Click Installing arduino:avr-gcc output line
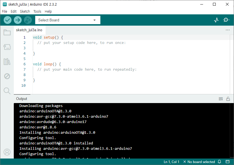This screenshot has height=165, width=234. coord(75,149)
